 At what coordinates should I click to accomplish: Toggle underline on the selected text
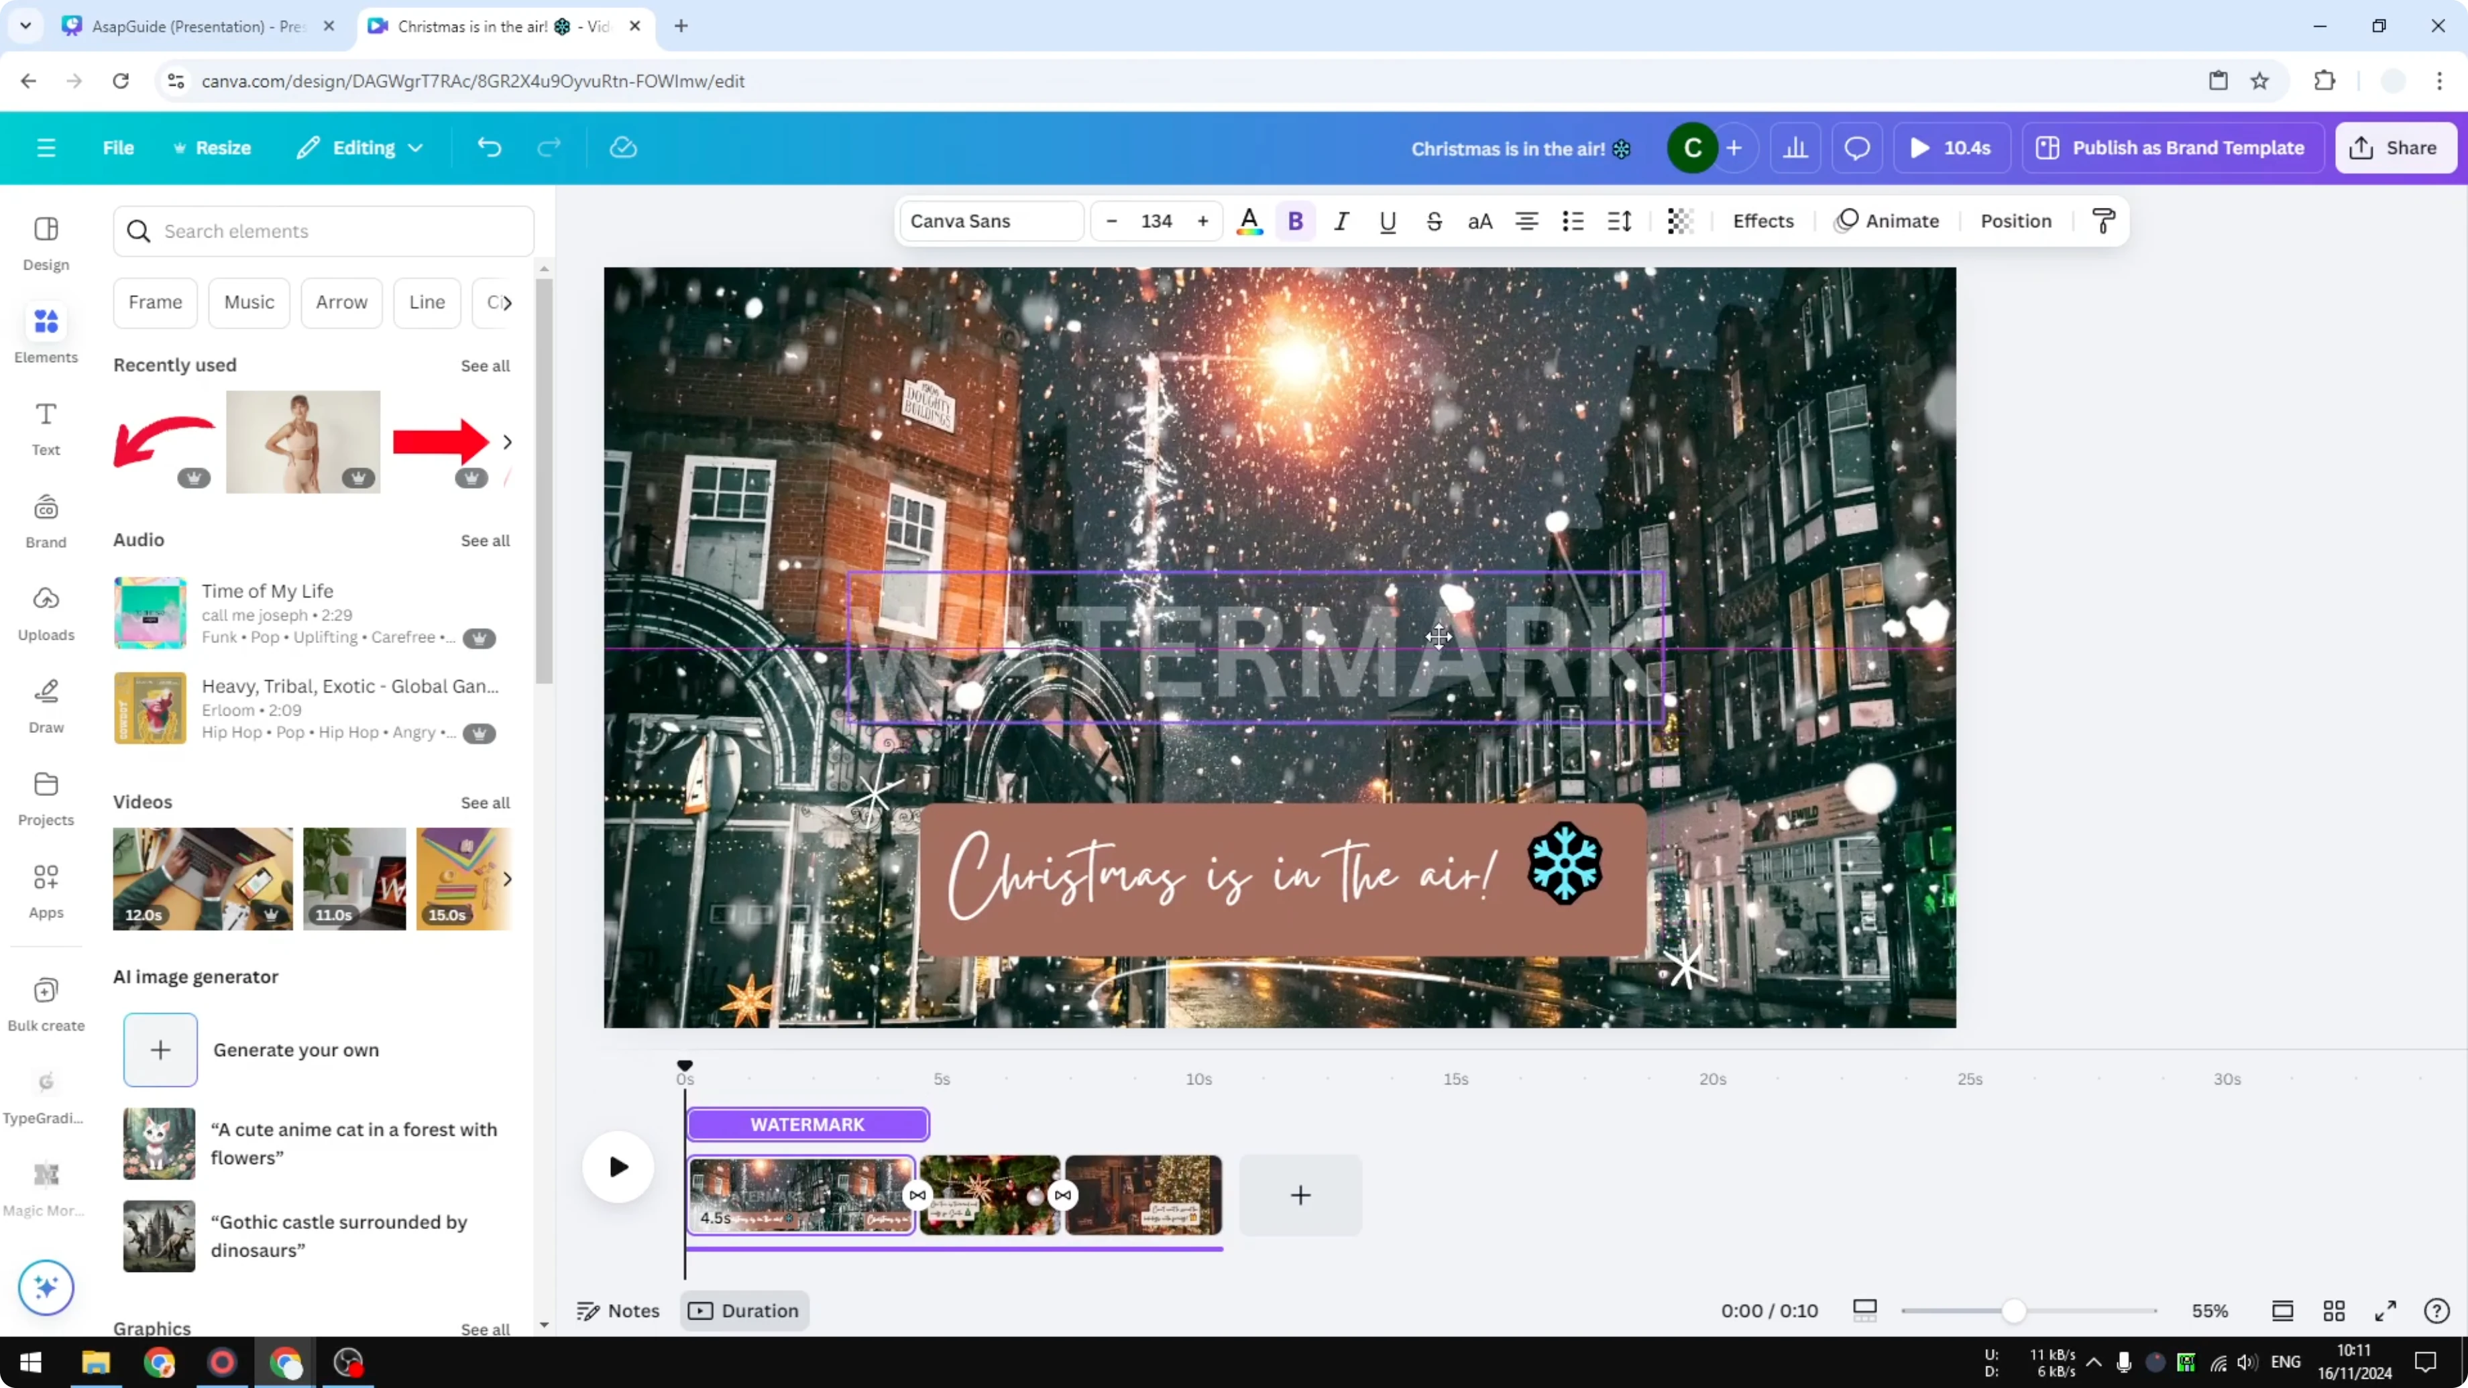(1388, 221)
